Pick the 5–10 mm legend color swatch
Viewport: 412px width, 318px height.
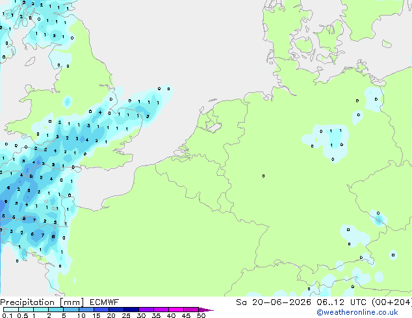(71, 310)
